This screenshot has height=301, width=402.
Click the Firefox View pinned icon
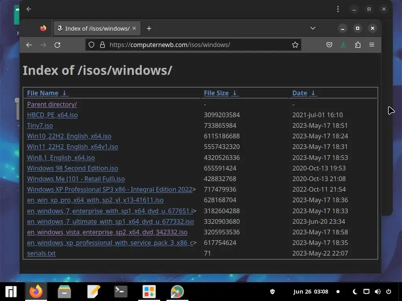pyautogui.click(x=43, y=28)
